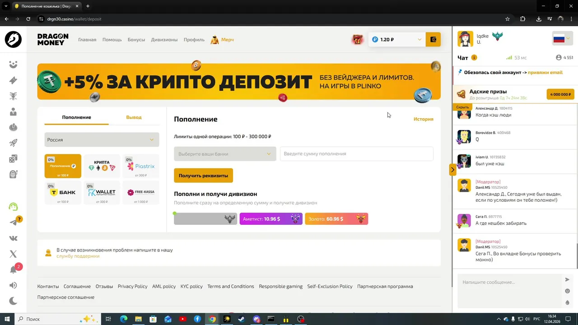Open the robot mascot sidebar icon

pos(13,96)
